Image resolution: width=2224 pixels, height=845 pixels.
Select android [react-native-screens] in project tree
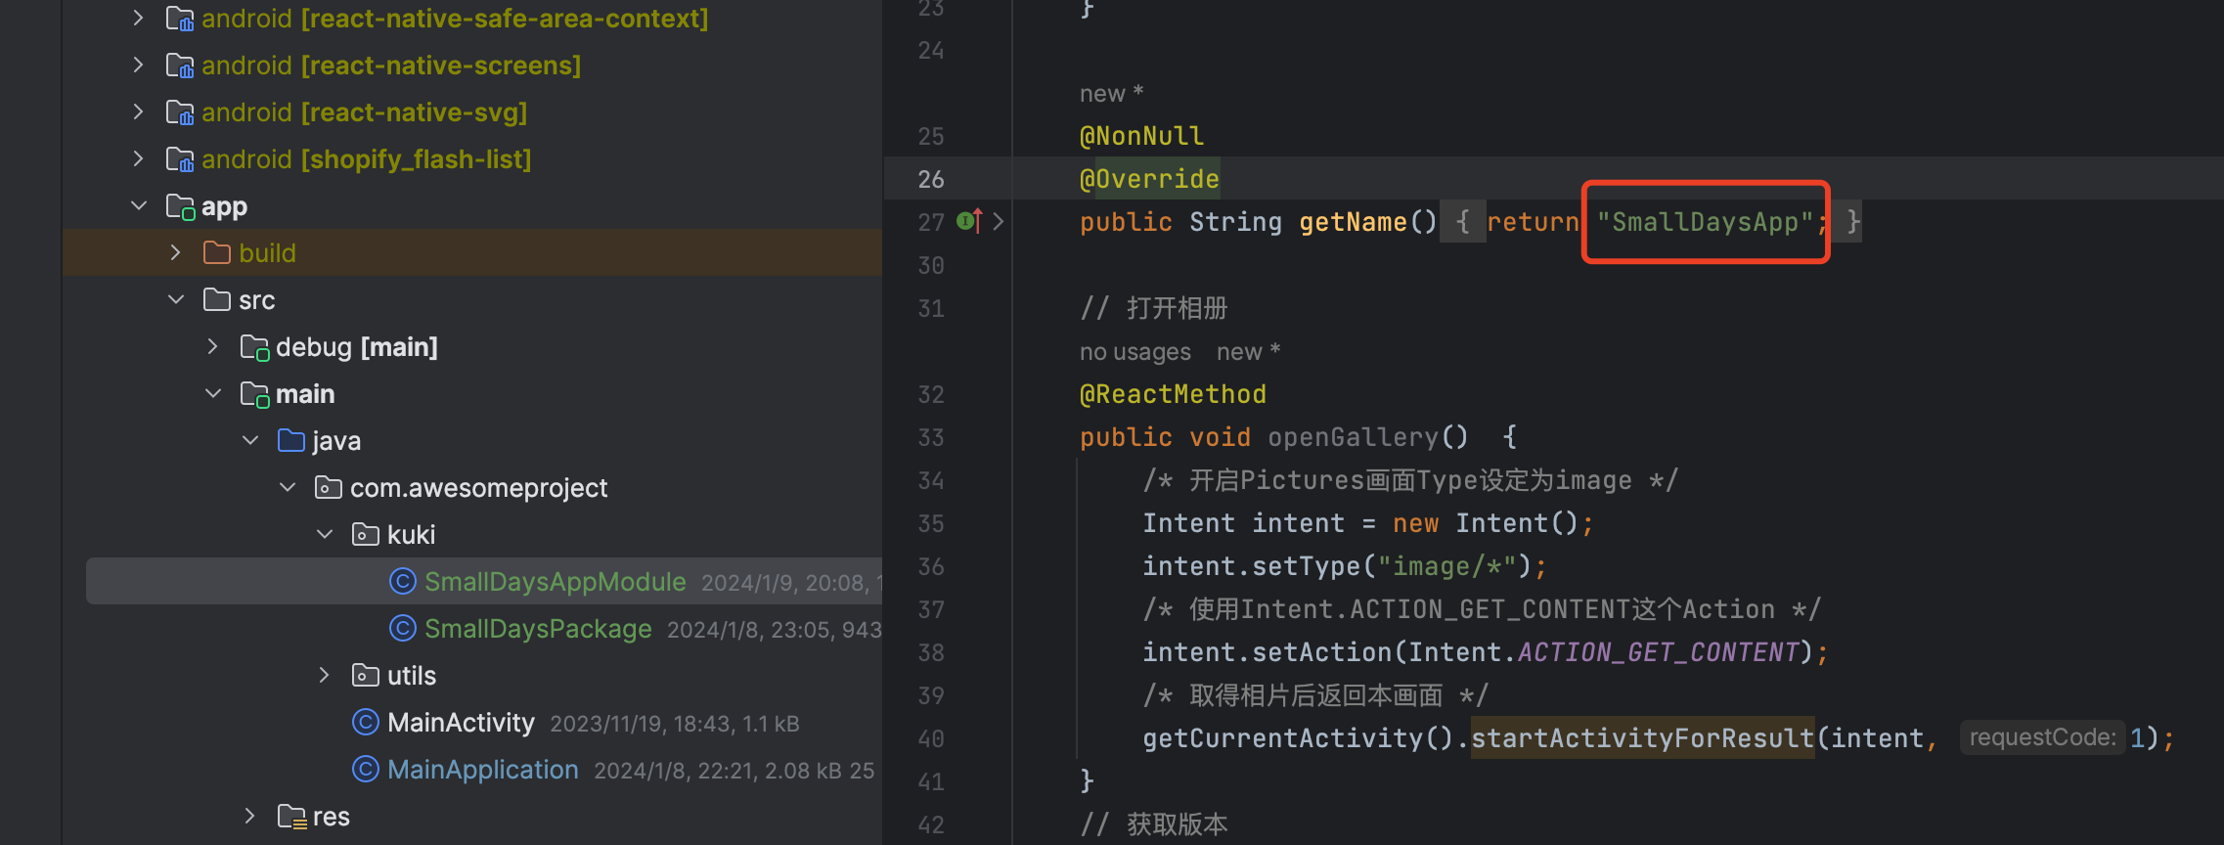click(x=391, y=66)
